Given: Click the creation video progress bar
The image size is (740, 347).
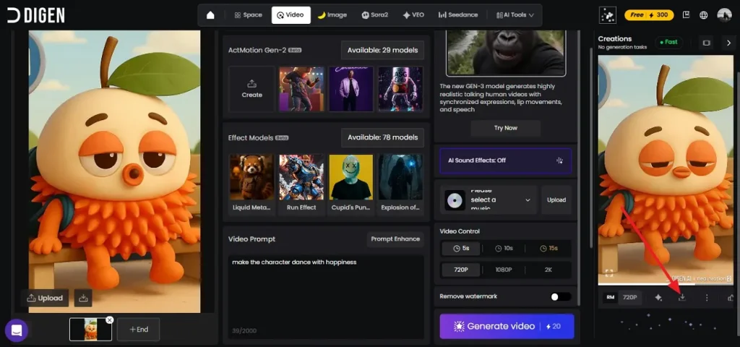Looking at the screenshot, I should click(666, 284).
